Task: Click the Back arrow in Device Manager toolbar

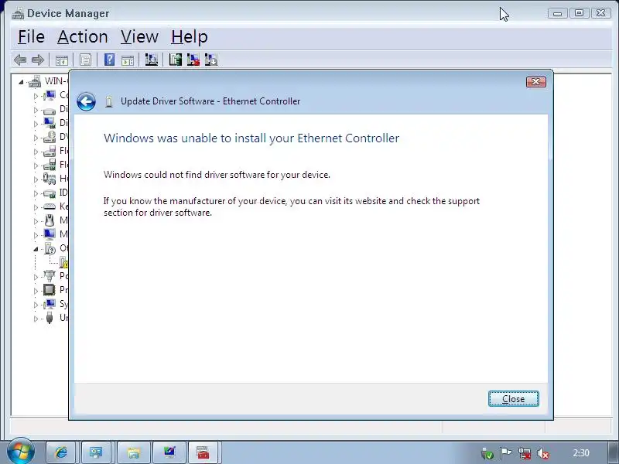Action: pos(20,60)
